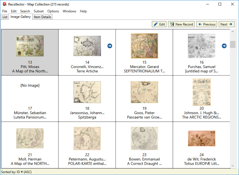Click the '[untitled map of S...' text
This screenshot has width=239, height=175.
201,71
